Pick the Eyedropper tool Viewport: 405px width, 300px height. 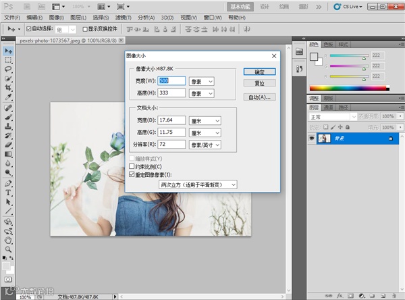[8, 97]
